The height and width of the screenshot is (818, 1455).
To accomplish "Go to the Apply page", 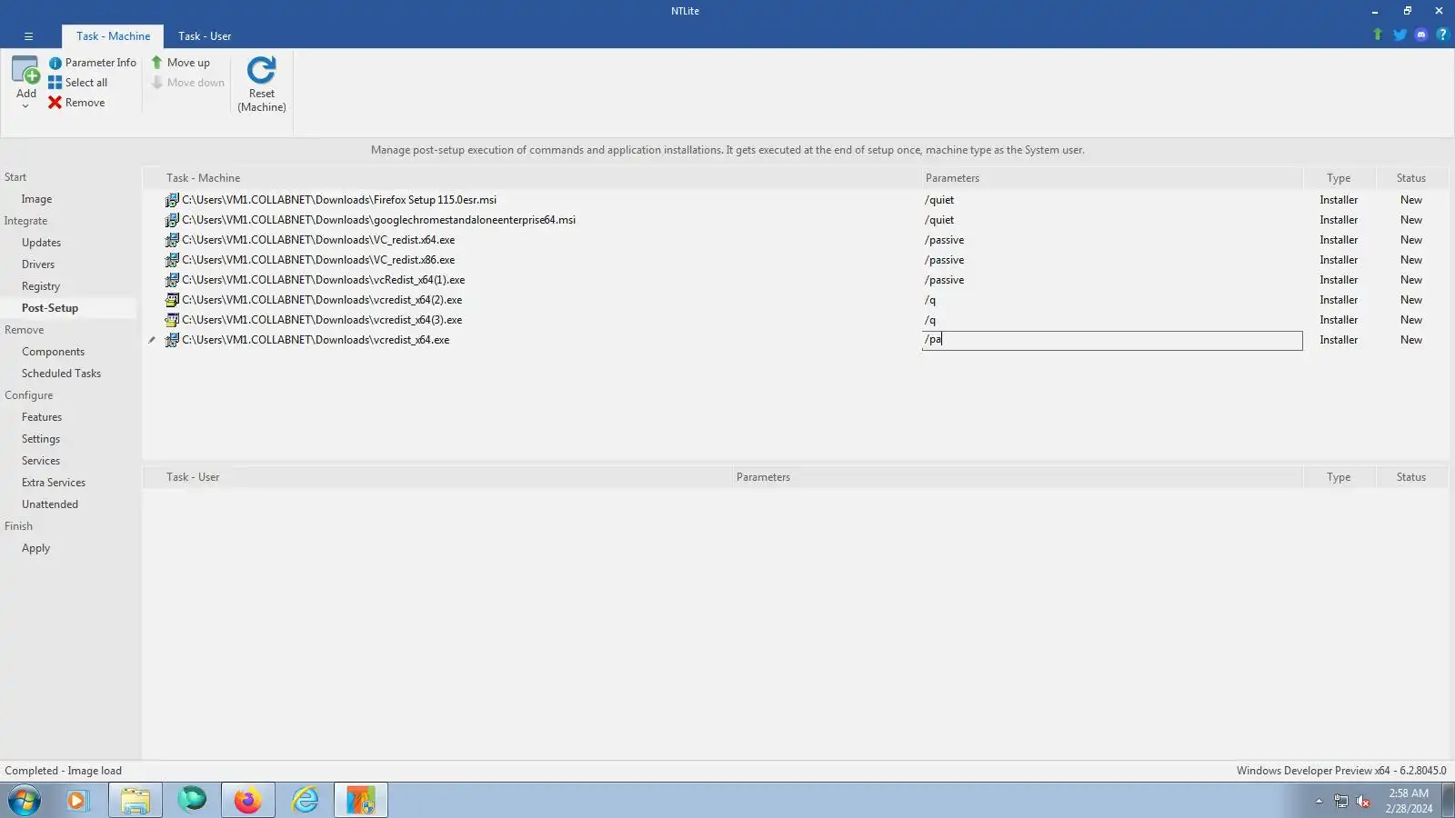I will tap(35, 548).
